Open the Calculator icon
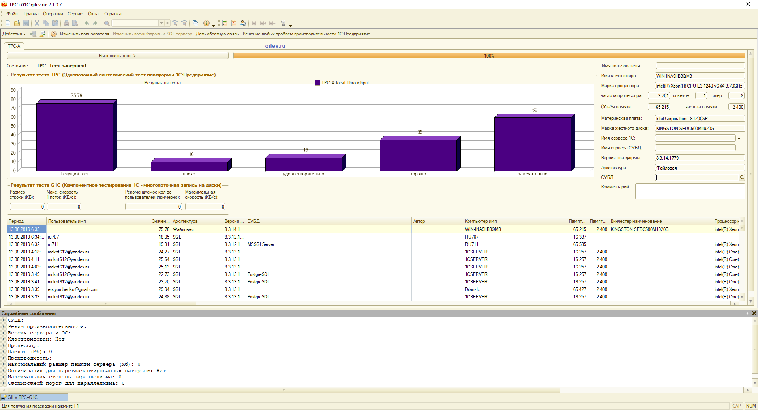Viewport: 758px width, 410px height. pos(225,23)
